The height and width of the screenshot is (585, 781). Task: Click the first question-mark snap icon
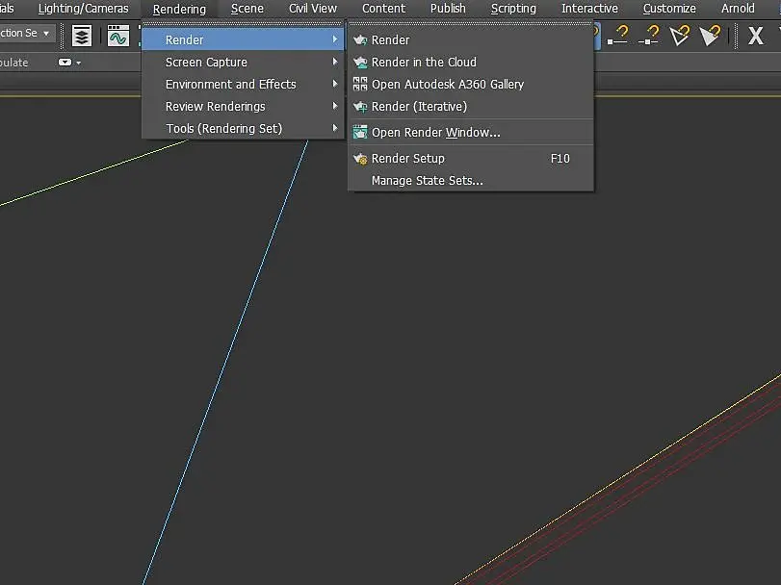coord(617,36)
